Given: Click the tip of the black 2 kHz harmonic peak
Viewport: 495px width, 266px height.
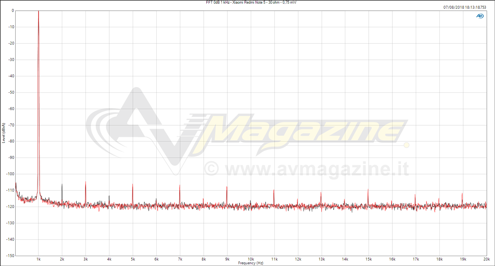Looking at the screenshot, I should point(62,184).
